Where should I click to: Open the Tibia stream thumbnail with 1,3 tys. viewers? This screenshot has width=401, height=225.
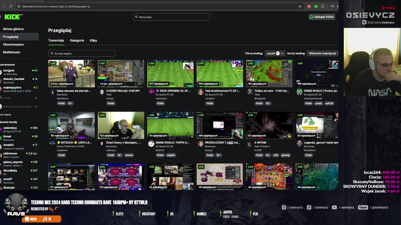121,73
